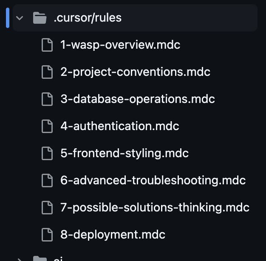
Task: Click the file icon beside 5-frontend-styling.mdc
Action: 47,153
